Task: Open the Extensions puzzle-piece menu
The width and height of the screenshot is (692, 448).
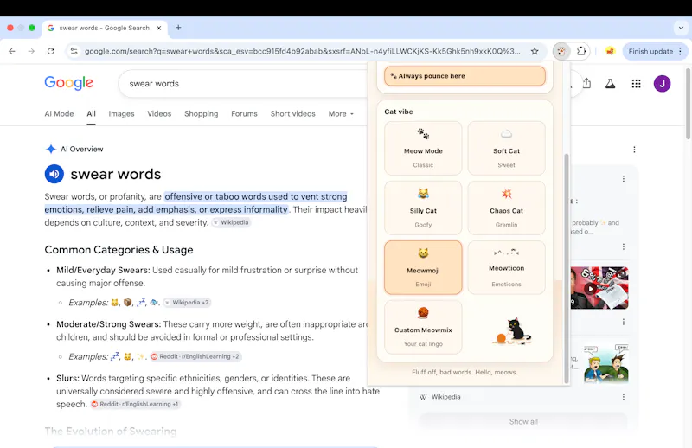Action: tap(581, 51)
